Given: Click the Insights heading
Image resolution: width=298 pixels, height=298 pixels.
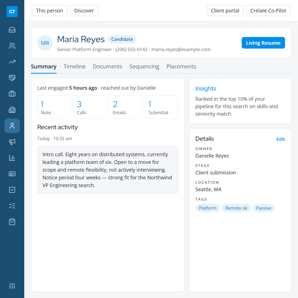Looking at the screenshot, I should (x=206, y=89).
